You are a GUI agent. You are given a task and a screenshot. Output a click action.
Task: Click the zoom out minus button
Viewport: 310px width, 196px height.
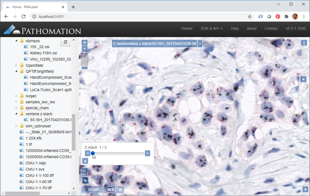(x=85, y=49)
